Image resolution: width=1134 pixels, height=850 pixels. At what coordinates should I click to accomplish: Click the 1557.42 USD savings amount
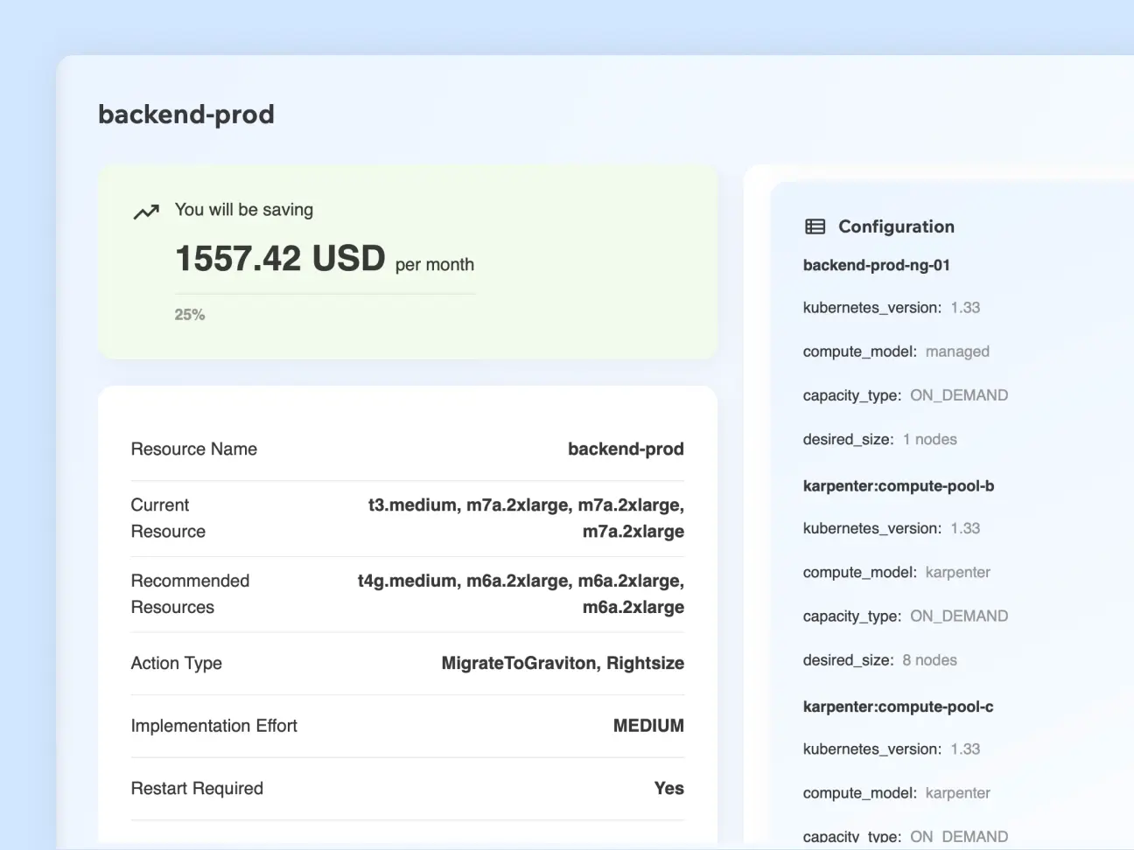281,258
